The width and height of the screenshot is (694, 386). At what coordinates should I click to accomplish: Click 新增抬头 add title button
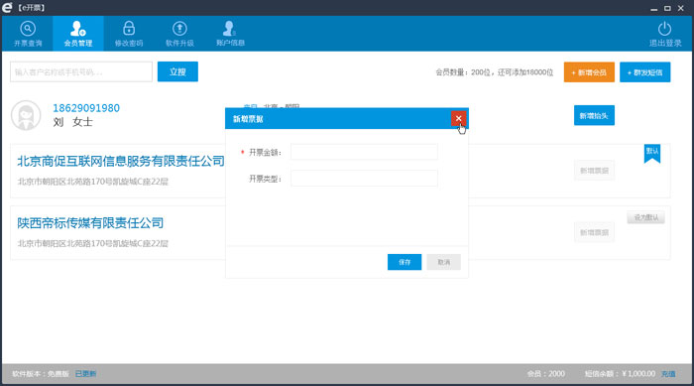click(594, 116)
